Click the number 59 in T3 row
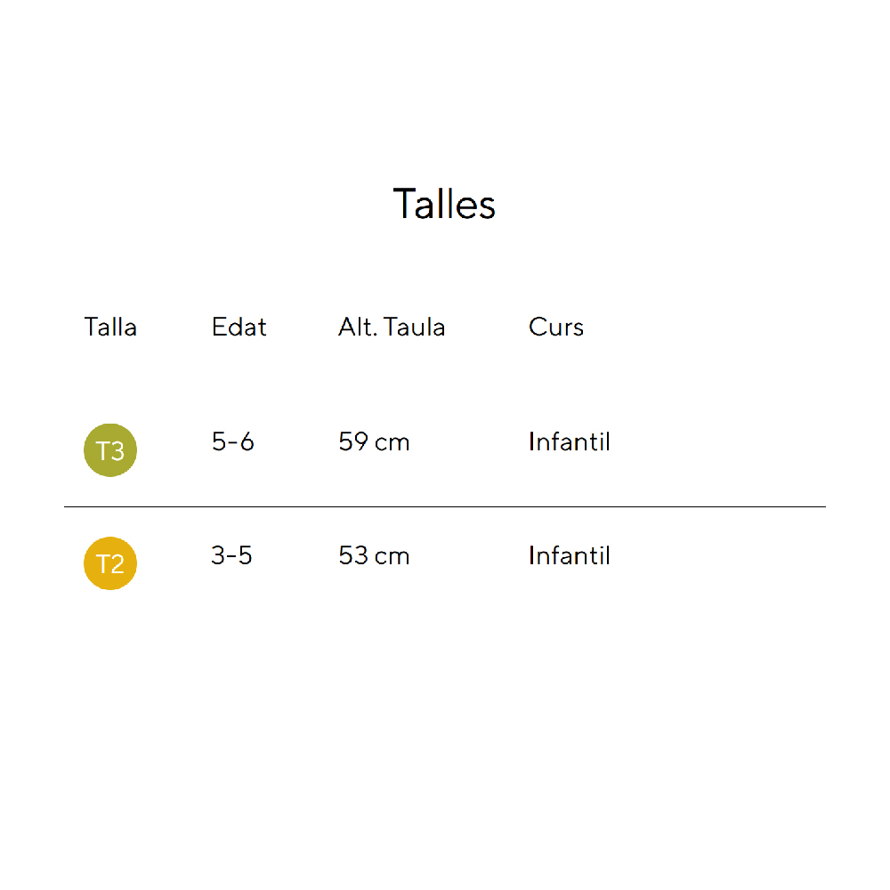The width and height of the screenshot is (890, 890). point(353,441)
